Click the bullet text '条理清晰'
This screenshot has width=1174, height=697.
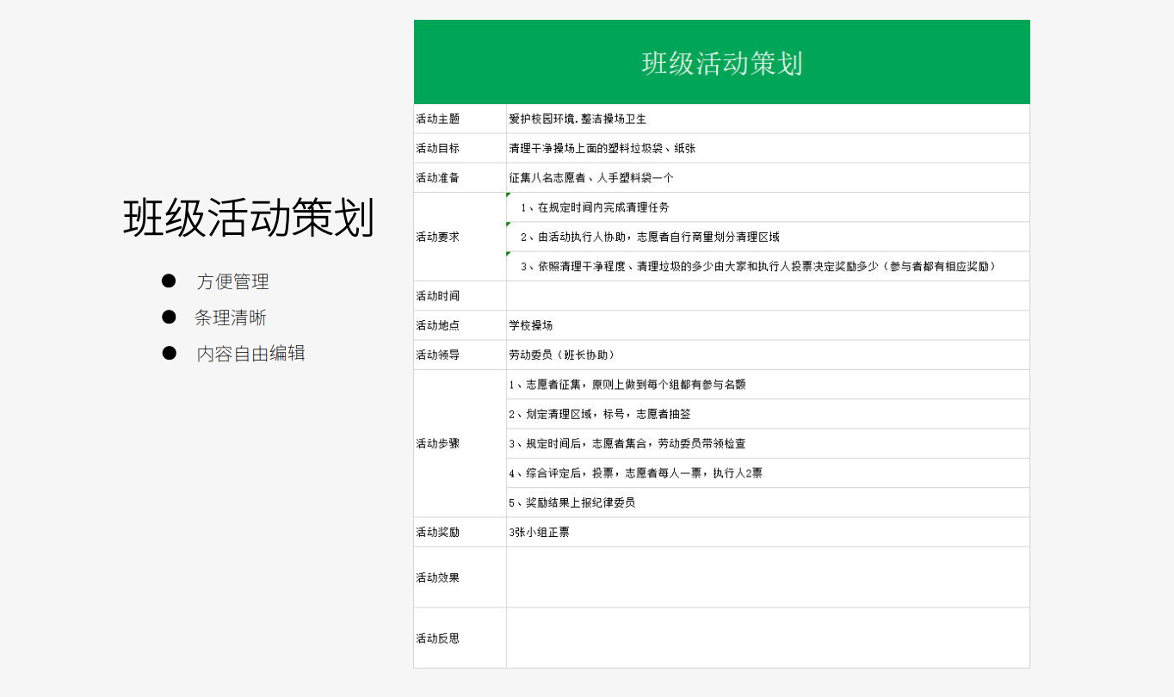pyautogui.click(x=231, y=318)
